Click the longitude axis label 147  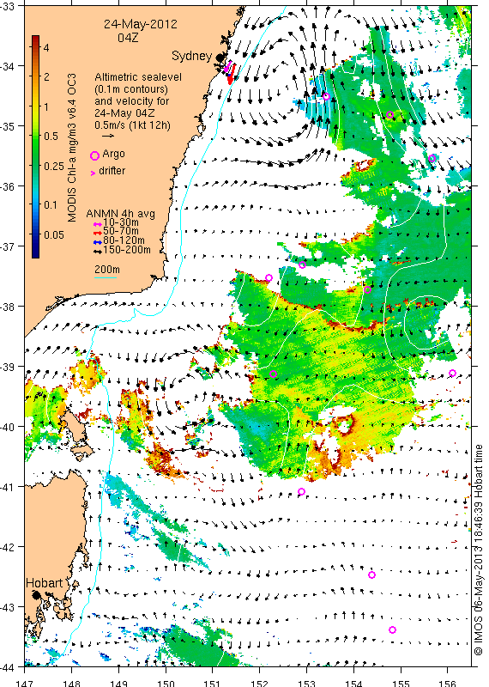click(25, 683)
